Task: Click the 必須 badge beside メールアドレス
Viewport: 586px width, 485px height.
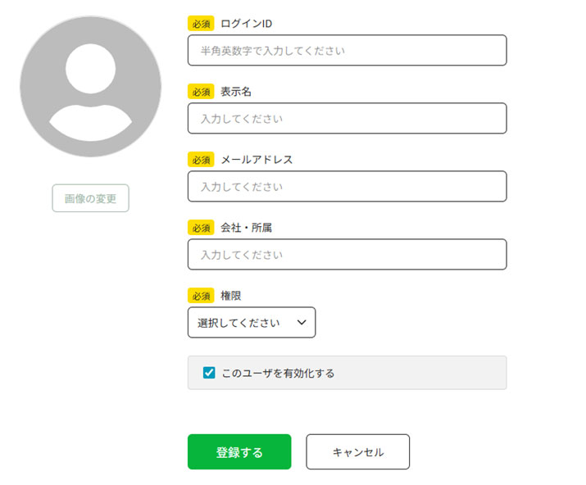Action: [x=201, y=159]
